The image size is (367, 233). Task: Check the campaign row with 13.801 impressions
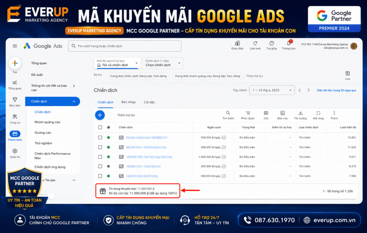click(100, 138)
